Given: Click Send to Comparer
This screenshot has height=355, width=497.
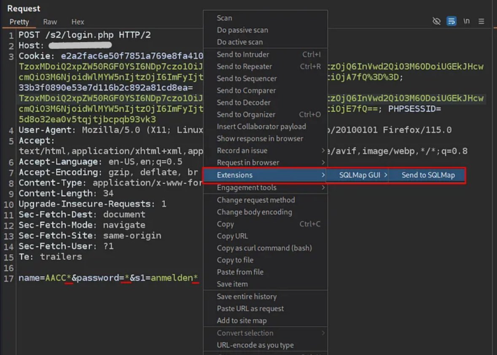Looking at the screenshot, I should click(265, 91).
